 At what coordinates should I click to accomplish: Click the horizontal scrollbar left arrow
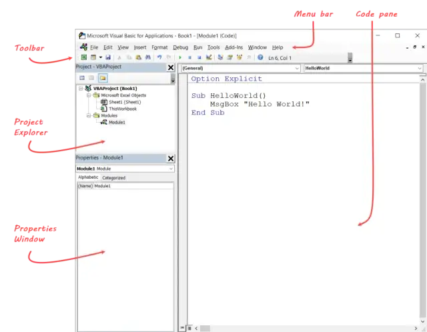pyautogui.click(x=196, y=329)
